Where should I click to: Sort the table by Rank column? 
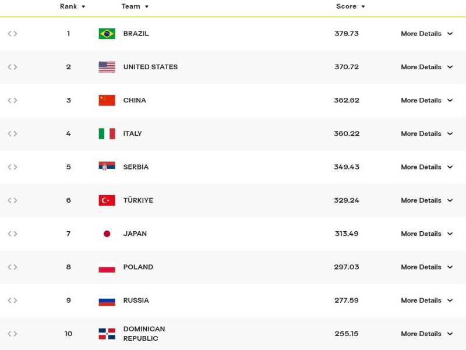click(x=73, y=6)
